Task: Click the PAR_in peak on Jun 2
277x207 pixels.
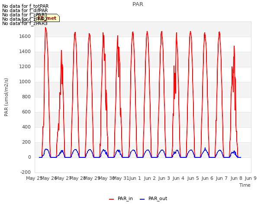Action: coord(147,31)
